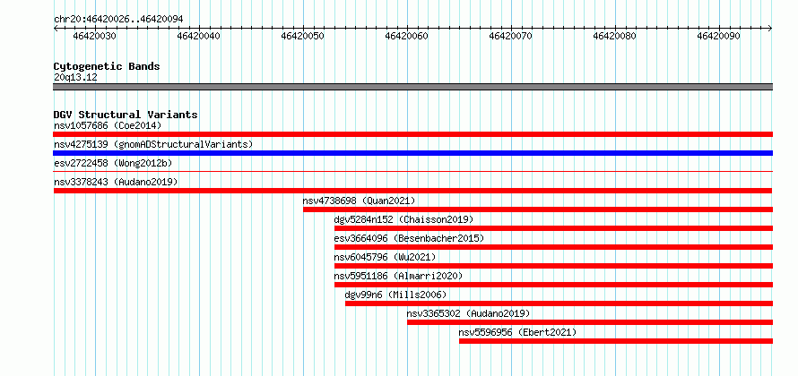Click the Cytogenetic Bands track title

click(x=107, y=66)
